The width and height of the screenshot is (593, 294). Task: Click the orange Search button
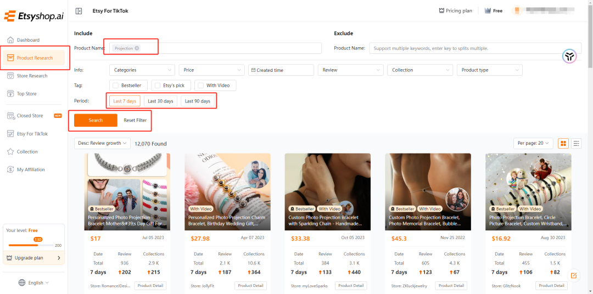point(96,120)
